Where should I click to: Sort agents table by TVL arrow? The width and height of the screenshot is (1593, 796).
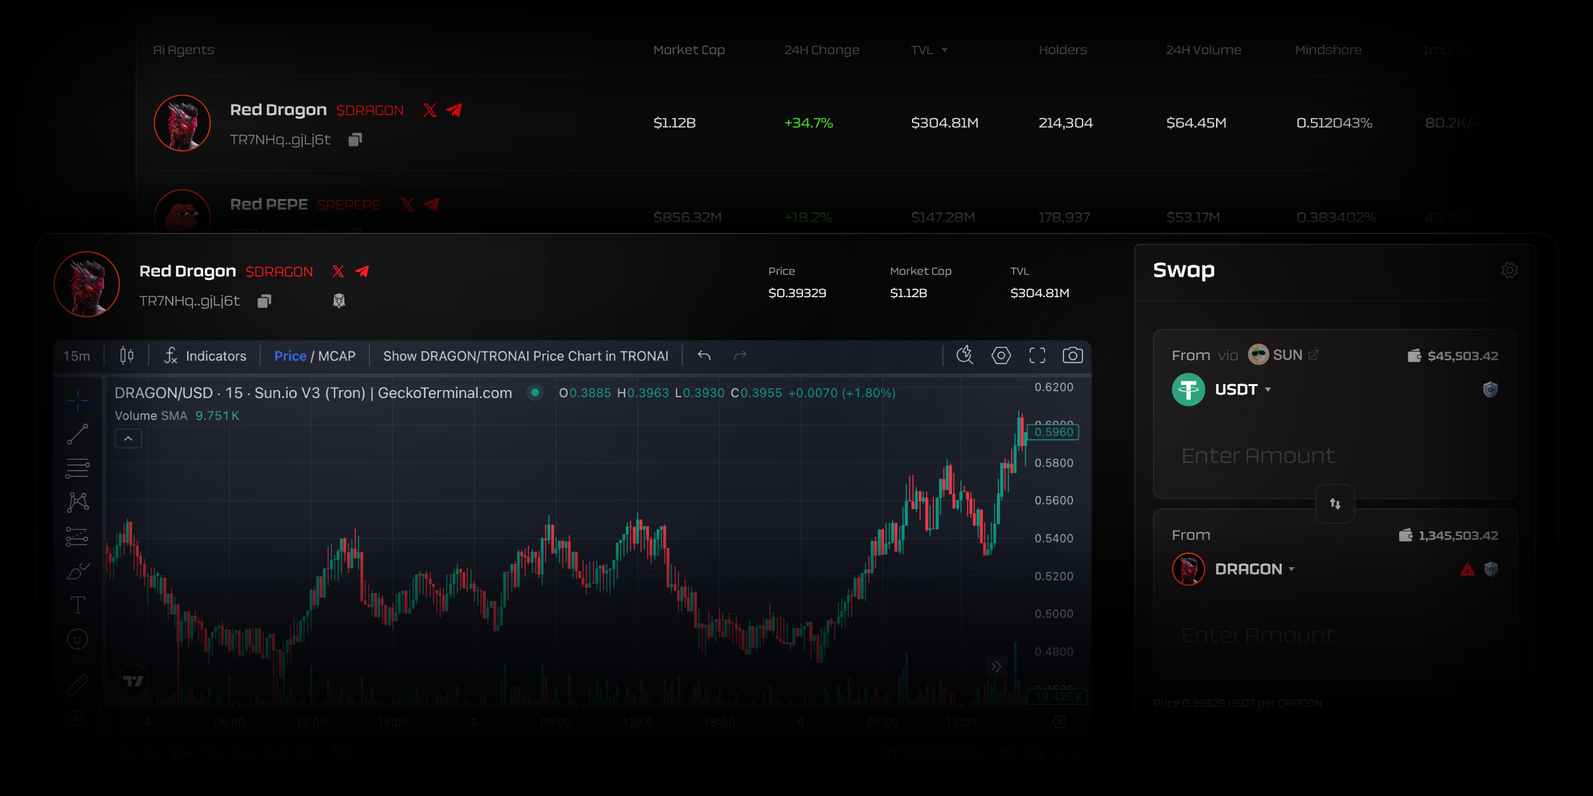click(945, 50)
